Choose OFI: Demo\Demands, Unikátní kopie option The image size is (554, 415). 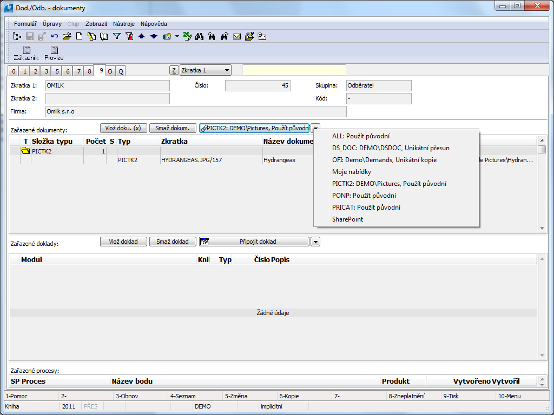click(384, 160)
